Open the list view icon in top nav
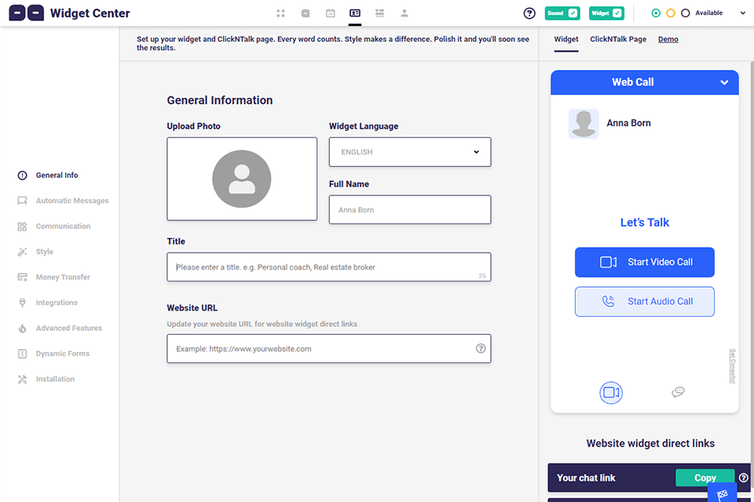Image resolution: width=754 pixels, height=502 pixels. click(x=380, y=13)
